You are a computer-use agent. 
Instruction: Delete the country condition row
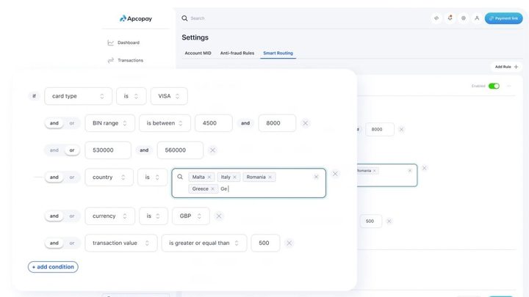335,174
